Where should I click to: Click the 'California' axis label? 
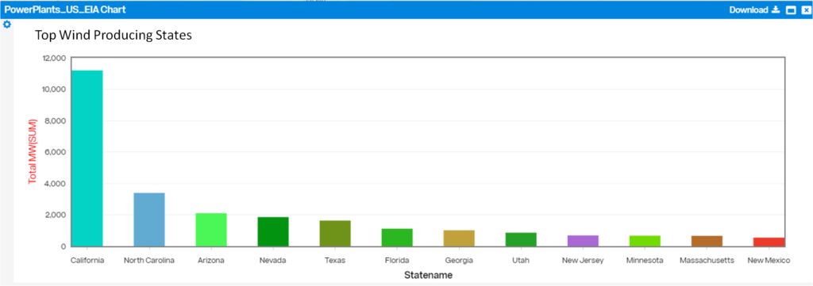[87, 260]
